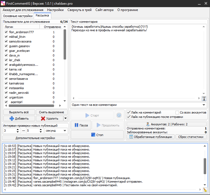Image resolution: width=210 pixels, height=195 pixels.
Task: Switch to Основные настройки tab
Action: 18,16
